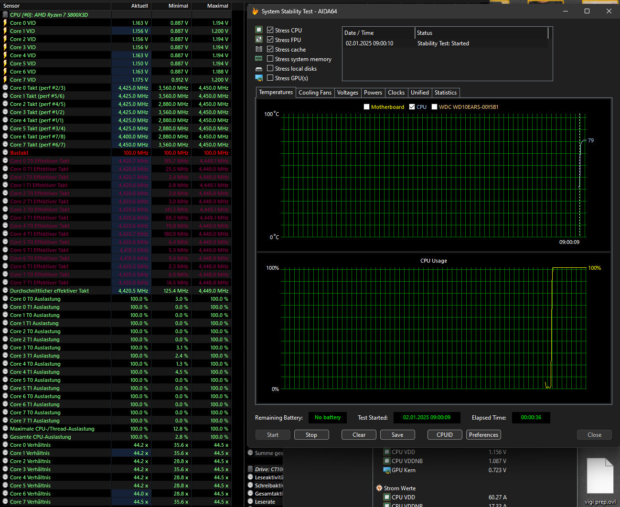Screen dimensions: 620x507
Task: Click the Clear button
Action: coord(359,435)
